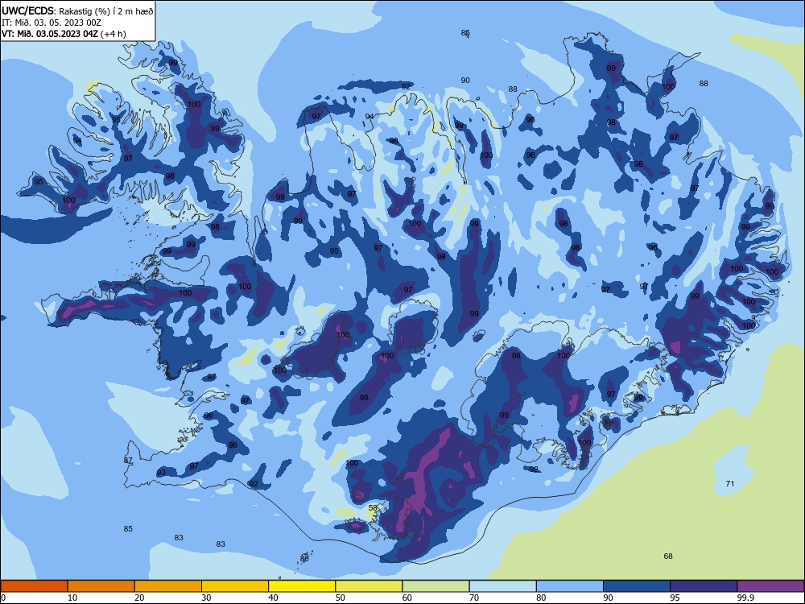Click the header text 'UWC/ECDS: Rakastig (%) í 2 m hæð'
Image resolution: width=805 pixels, height=604 pixels.
(x=77, y=10)
